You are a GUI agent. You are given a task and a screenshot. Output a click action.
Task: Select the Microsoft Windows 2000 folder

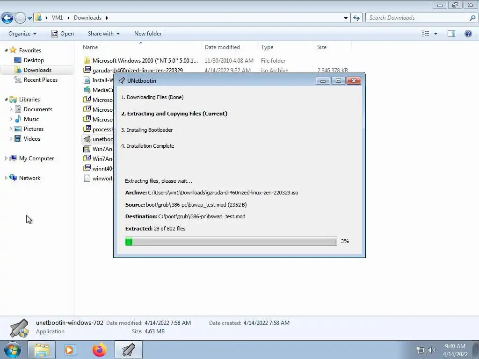pyautogui.click(x=145, y=60)
